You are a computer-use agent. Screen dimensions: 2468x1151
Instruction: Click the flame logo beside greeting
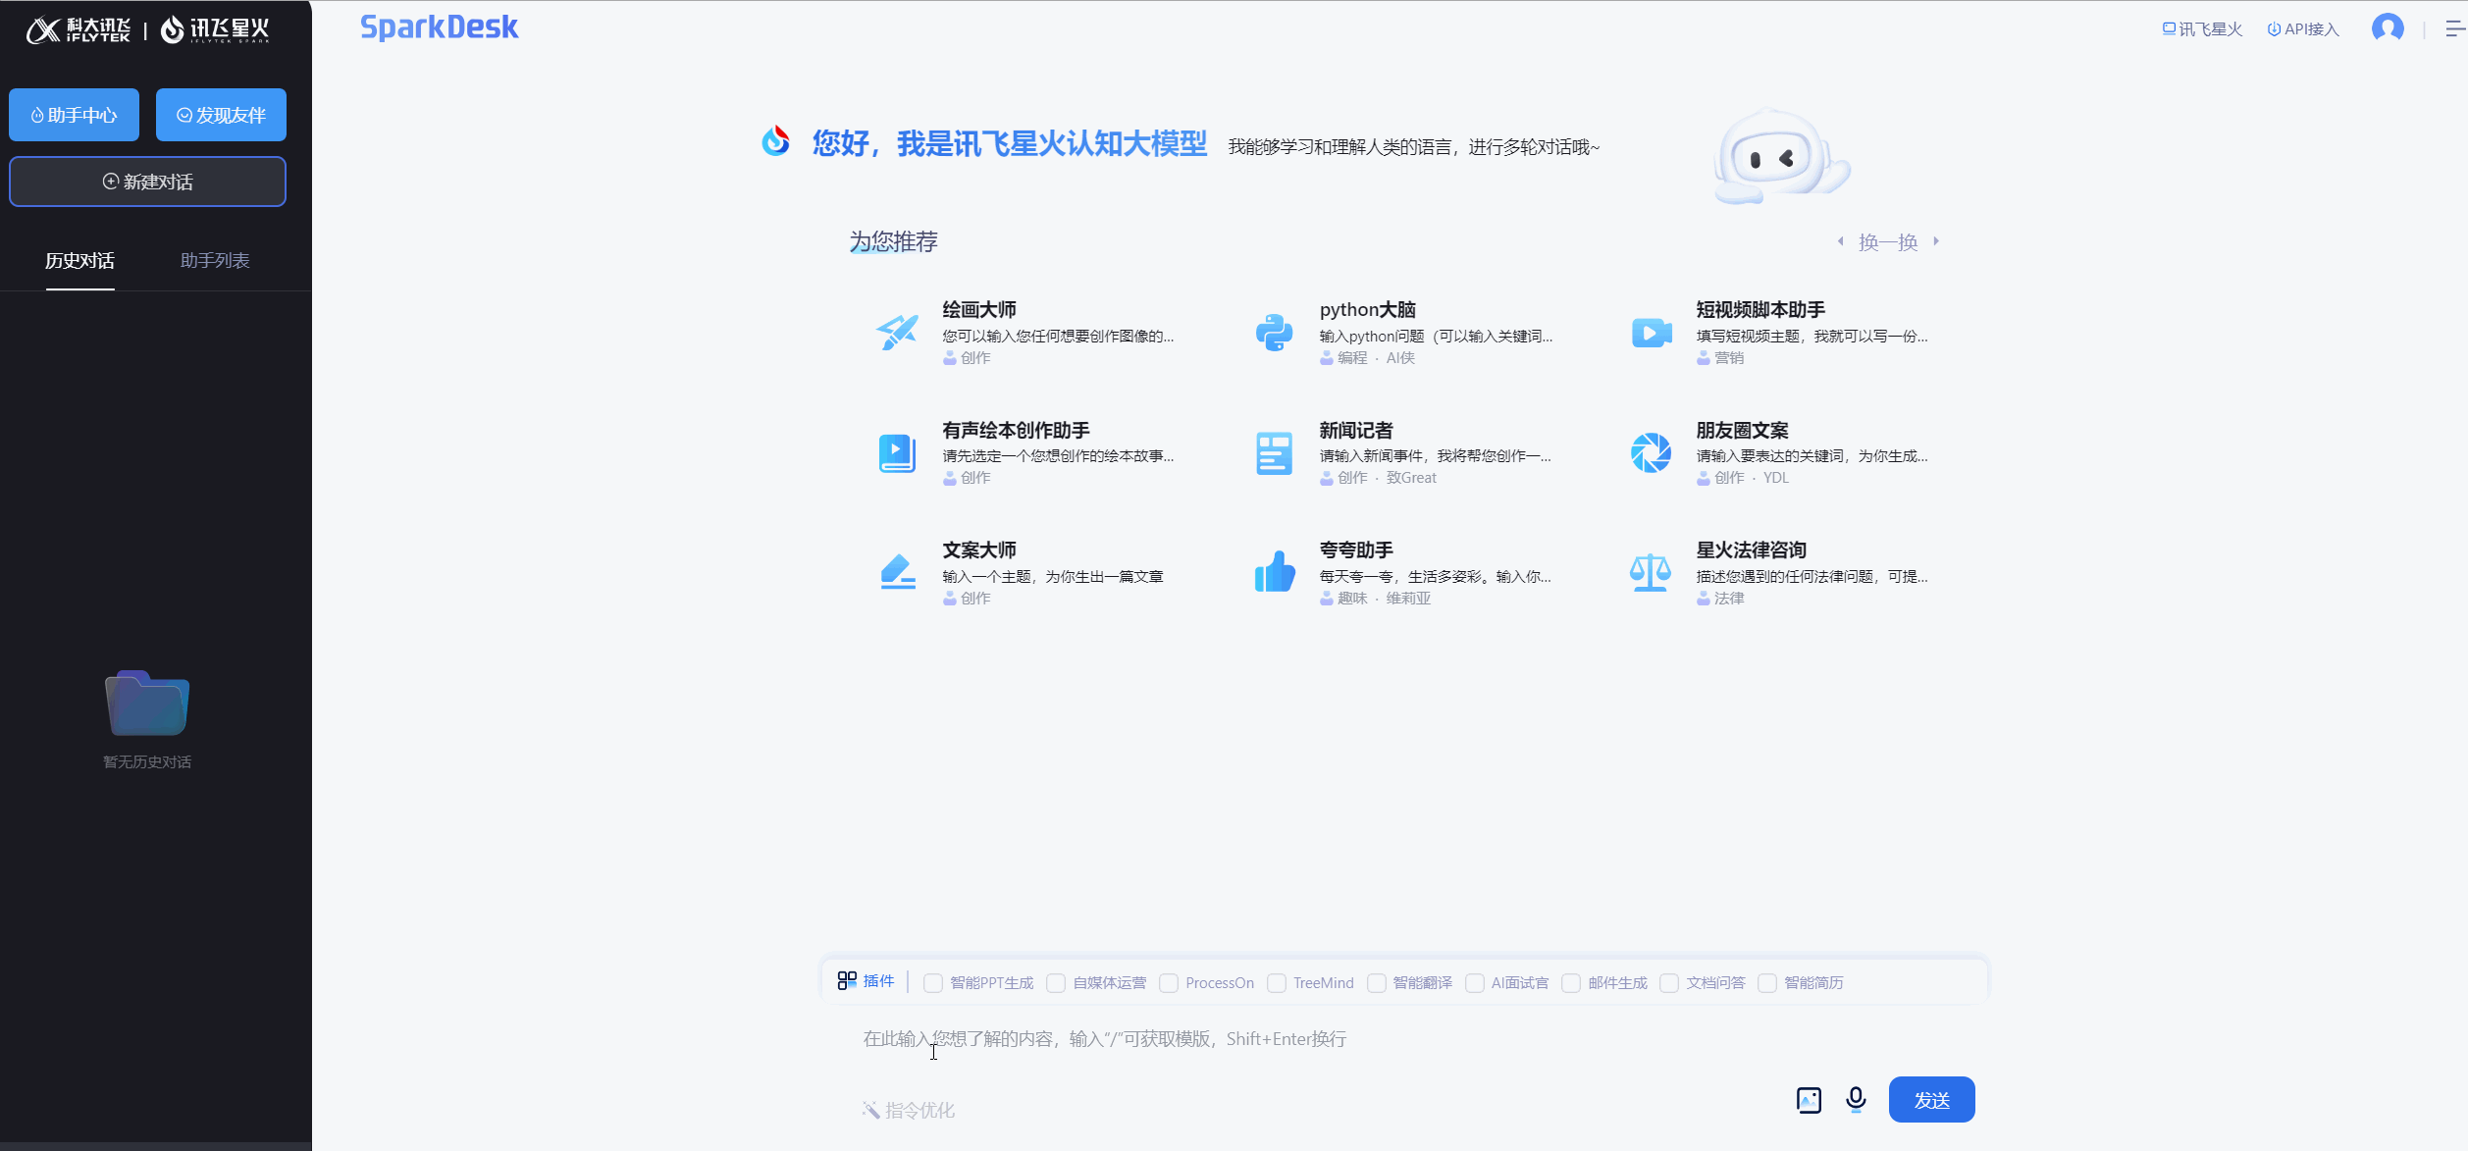[x=775, y=141]
